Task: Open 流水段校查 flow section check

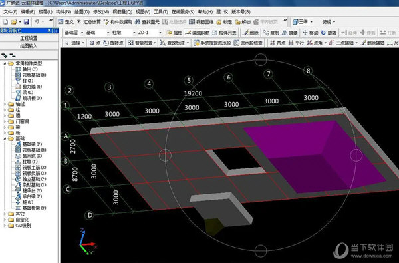Action: (x=248, y=43)
